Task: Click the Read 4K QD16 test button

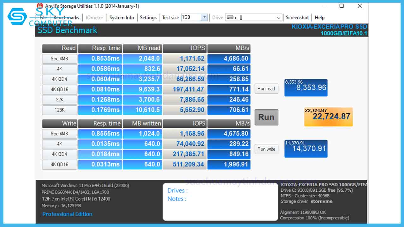Action: (x=60, y=90)
